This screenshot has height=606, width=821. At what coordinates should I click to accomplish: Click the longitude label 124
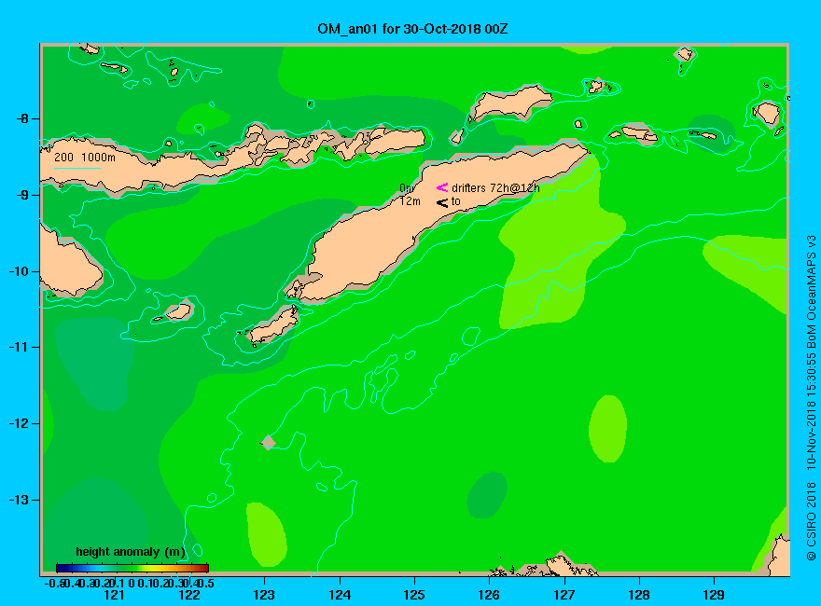pos(340,595)
